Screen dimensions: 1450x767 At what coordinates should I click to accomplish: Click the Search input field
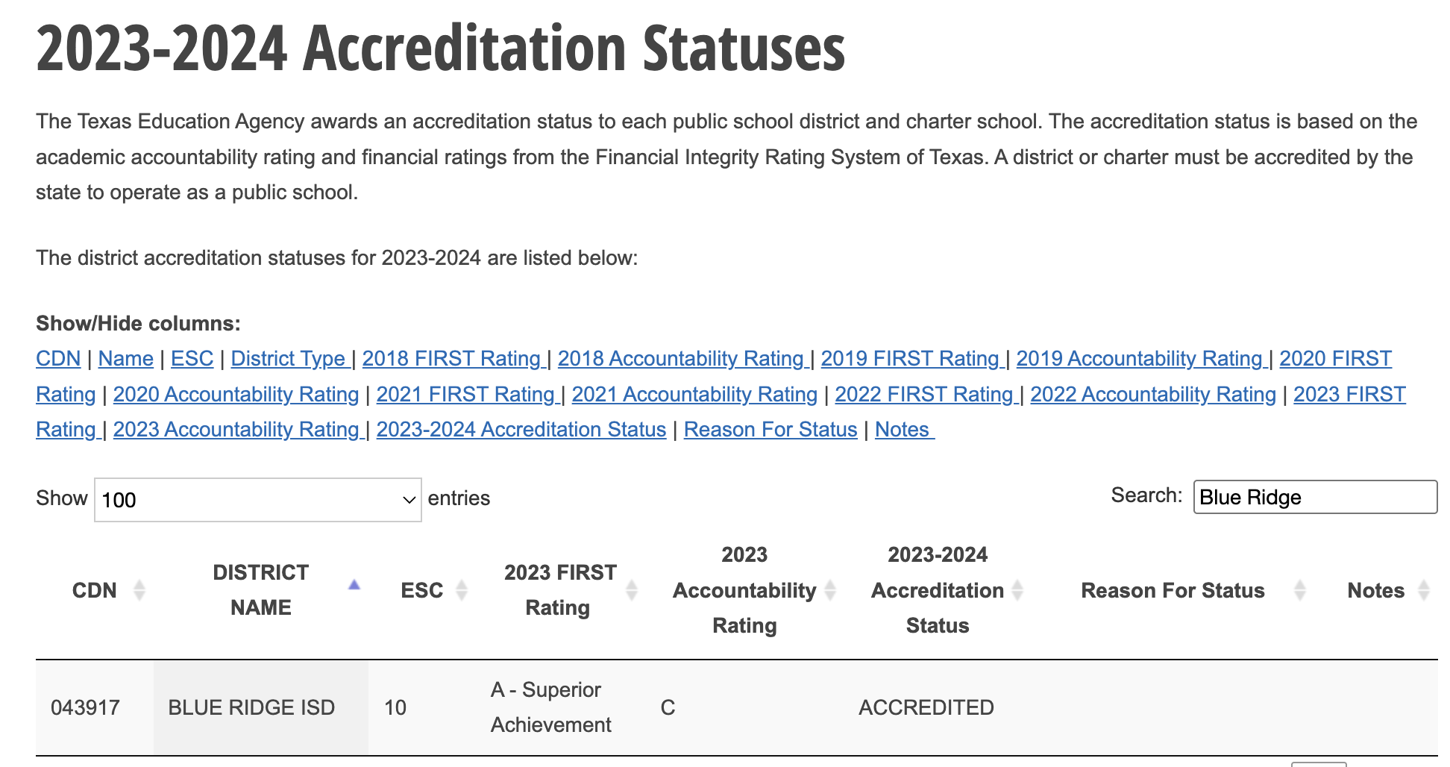click(1315, 498)
